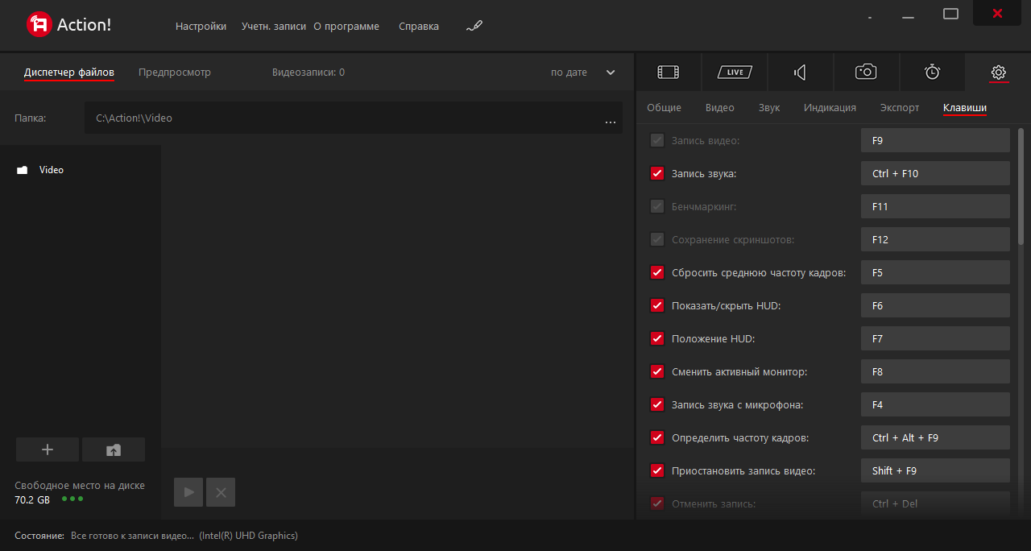Screen dimensions: 1031x551
Task: Switch to the Предпросмотр tab
Action: click(175, 72)
